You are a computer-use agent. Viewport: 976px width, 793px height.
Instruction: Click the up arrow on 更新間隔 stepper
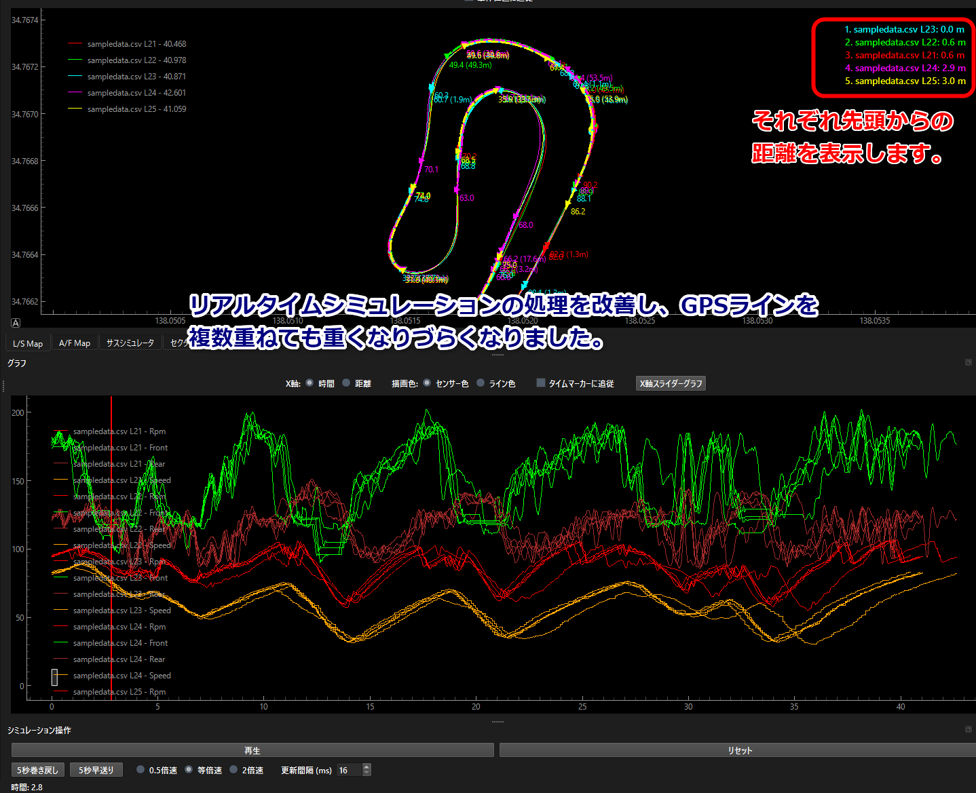(x=366, y=765)
